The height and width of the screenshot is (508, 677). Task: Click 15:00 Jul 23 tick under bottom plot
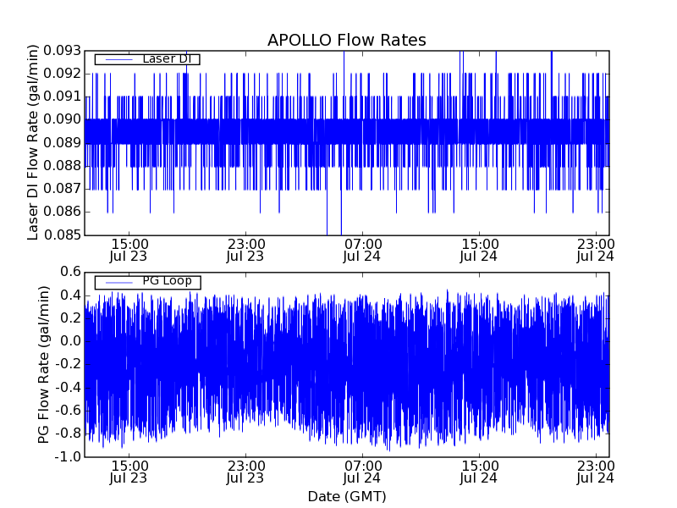click(129, 472)
